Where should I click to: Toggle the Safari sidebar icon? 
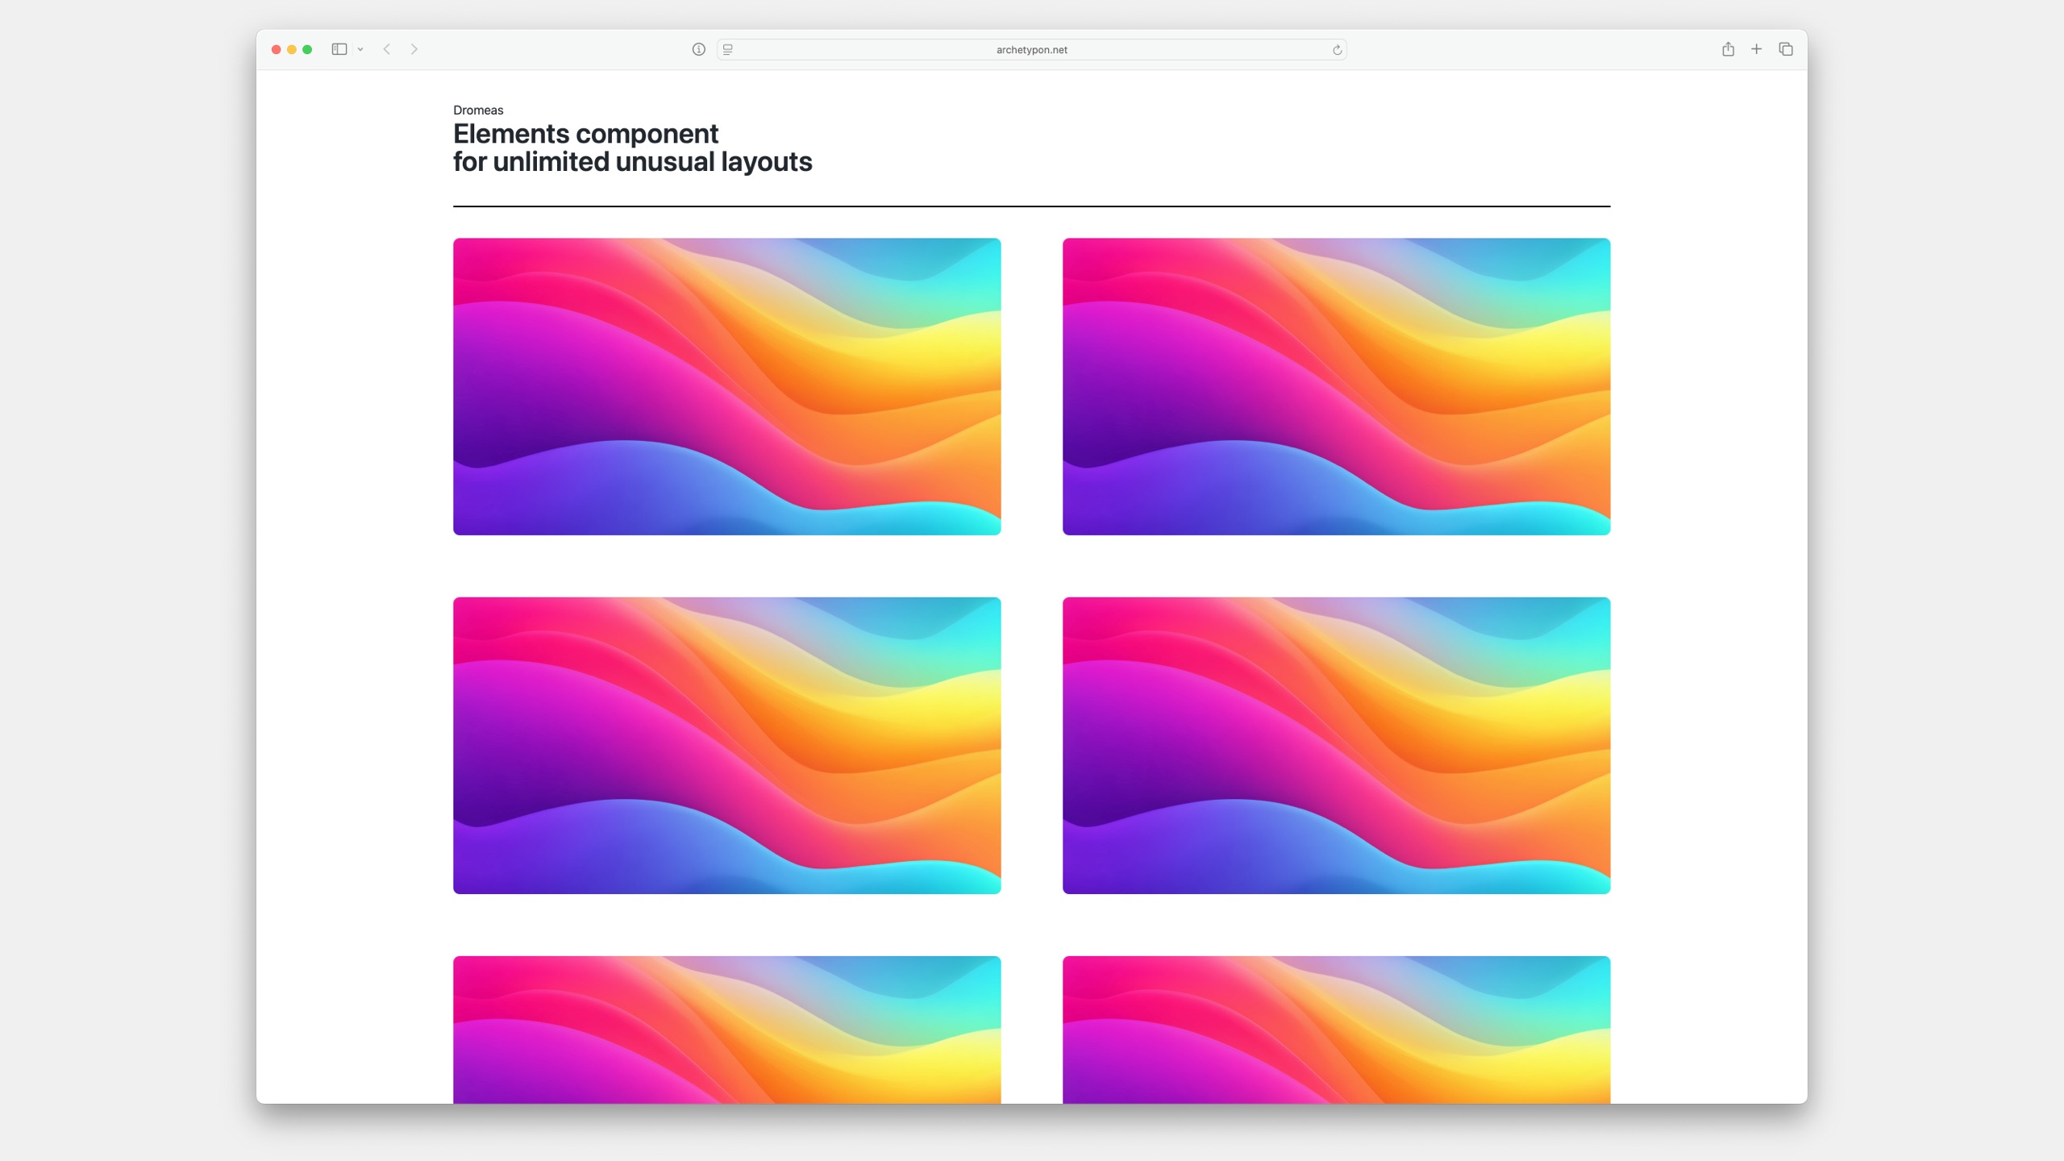click(x=339, y=49)
